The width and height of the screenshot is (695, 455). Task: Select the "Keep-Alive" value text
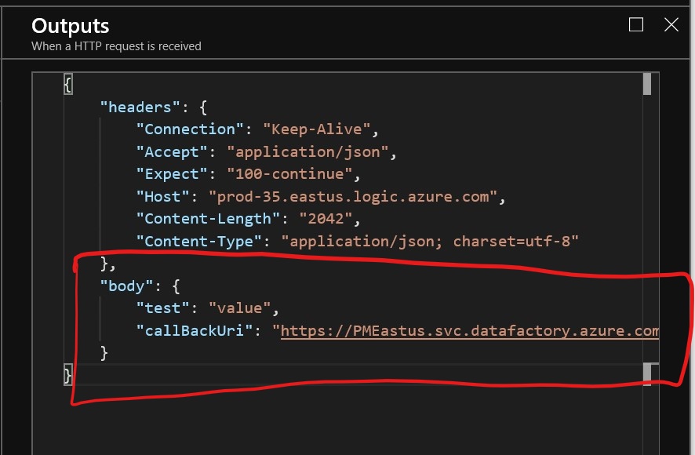321,129
